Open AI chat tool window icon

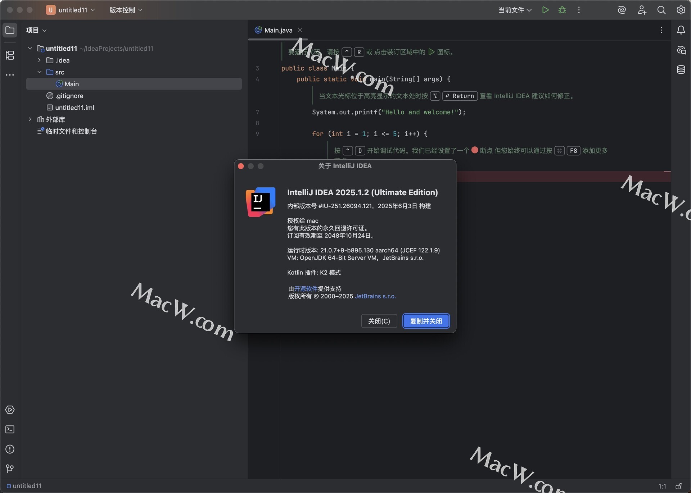pyautogui.click(x=681, y=50)
